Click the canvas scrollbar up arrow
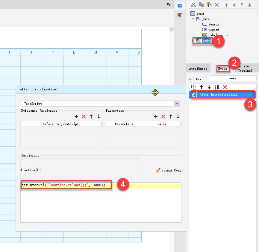 point(171,29)
